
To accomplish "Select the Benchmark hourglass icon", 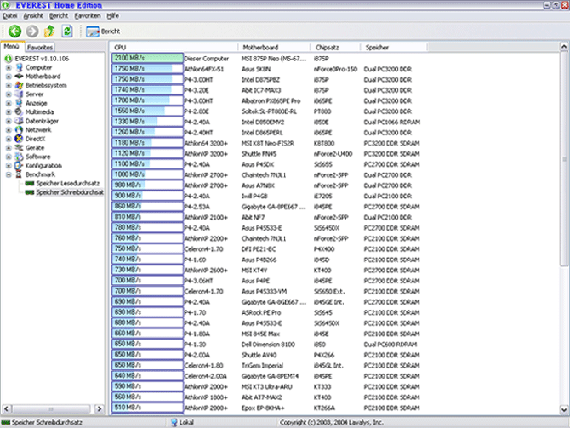I will click(19, 174).
